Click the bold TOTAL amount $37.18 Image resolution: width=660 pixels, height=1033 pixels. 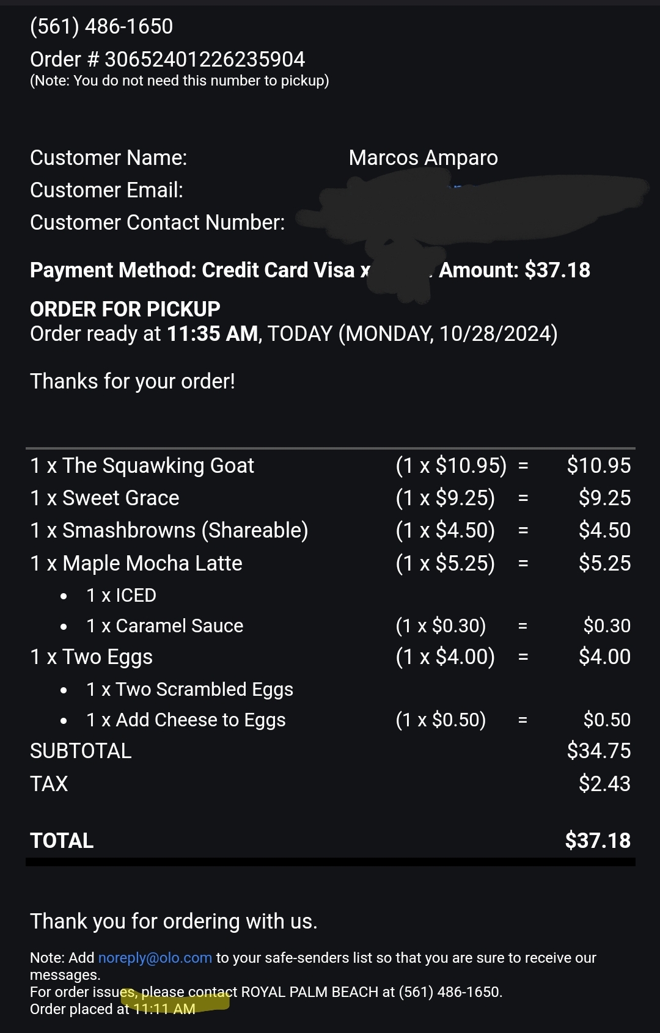pos(597,841)
